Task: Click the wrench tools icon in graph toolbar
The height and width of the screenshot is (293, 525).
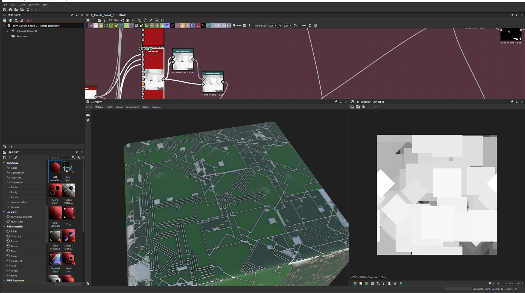Action: (x=151, y=20)
